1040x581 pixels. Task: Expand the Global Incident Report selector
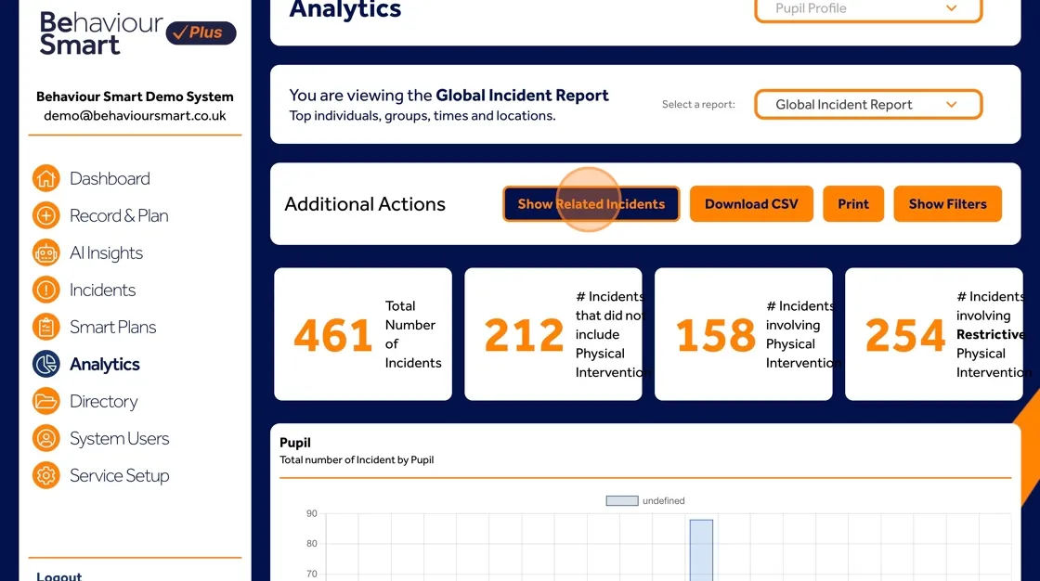tap(867, 104)
